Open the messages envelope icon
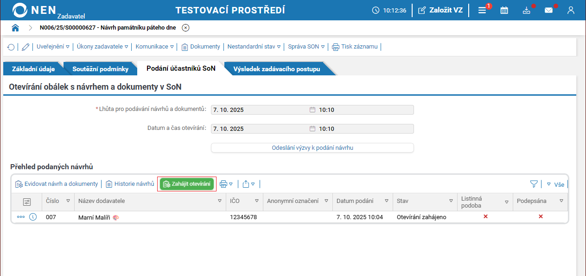The image size is (586, 276). pos(548,10)
